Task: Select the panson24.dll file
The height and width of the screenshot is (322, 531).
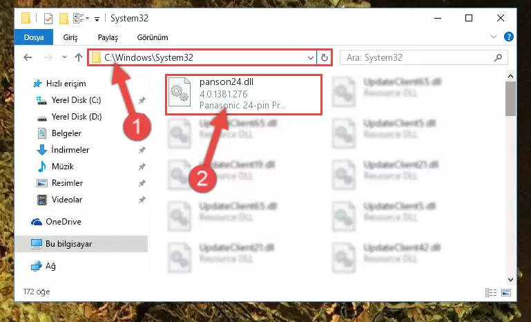Action: coord(244,95)
